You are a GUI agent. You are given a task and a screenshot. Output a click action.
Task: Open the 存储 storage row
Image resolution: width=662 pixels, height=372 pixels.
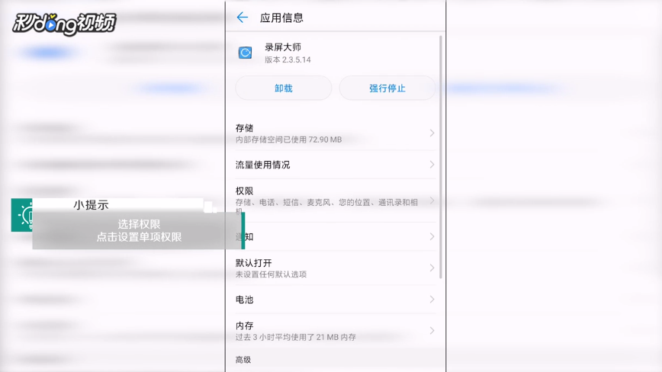336,133
